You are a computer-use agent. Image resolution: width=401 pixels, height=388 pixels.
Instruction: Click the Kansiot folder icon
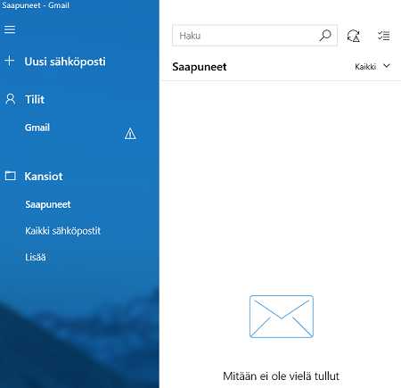pos(10,176)
